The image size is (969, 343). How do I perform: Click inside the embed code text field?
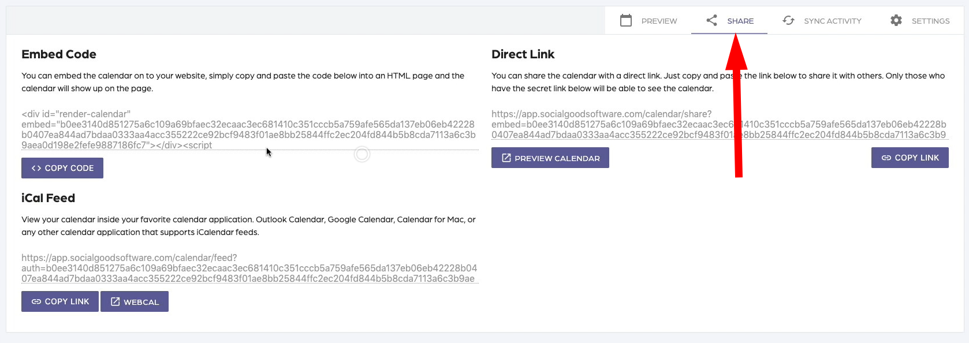click(x=249, y=130)
